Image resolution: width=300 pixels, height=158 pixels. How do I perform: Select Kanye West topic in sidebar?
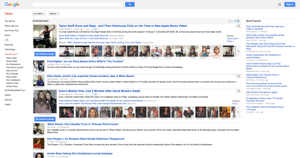(x=12, y=61)
